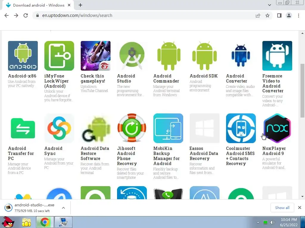Click the address bar URL field
This screenshot has width=305, height=228.
click(x=144, y=15)
